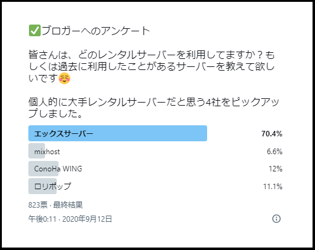315x250 pixels.
Task: Click the 6.6% result value
Action: [x=274, y=152]
